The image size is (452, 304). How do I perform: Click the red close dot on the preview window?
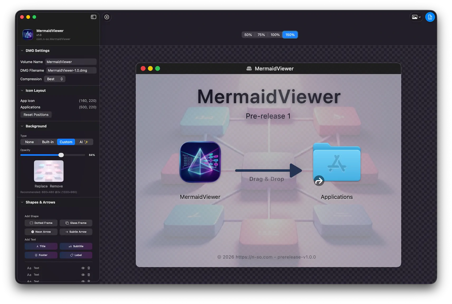click(x=143, y=69)
